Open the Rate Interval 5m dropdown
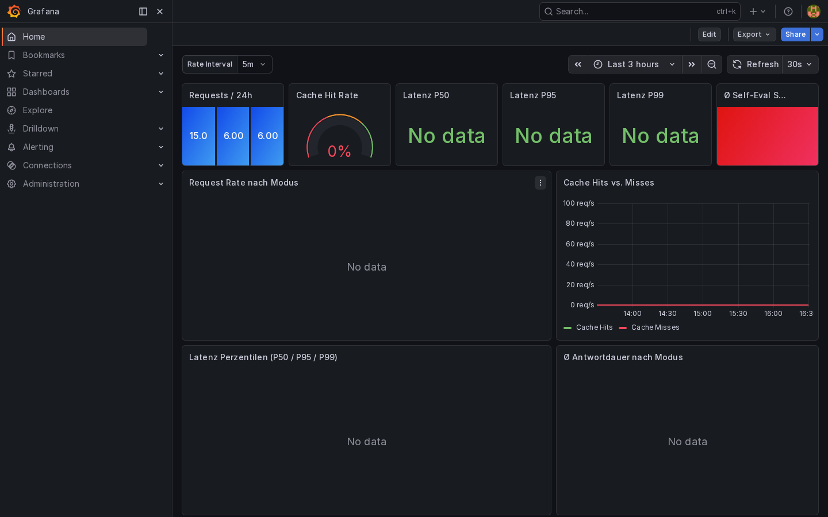 (254, 64)
